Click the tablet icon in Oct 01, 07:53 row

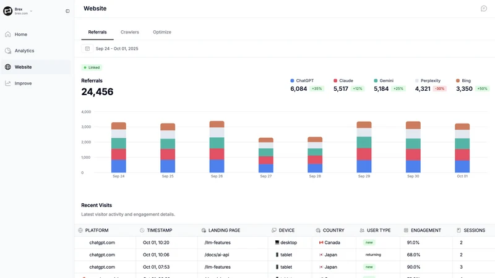pyautogui.click(x=277, y=267)
